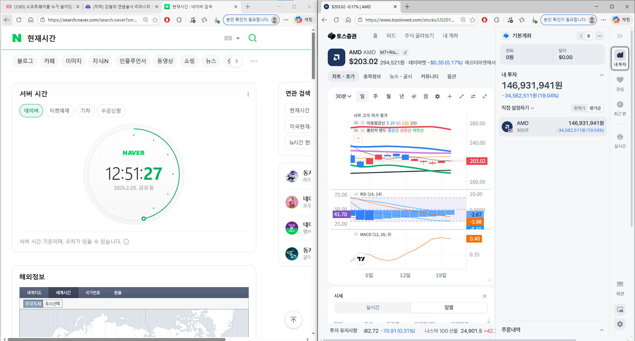Open the Naver on-screen keyboard icon
Screen dimensions: 635x341
coord(228,38)
